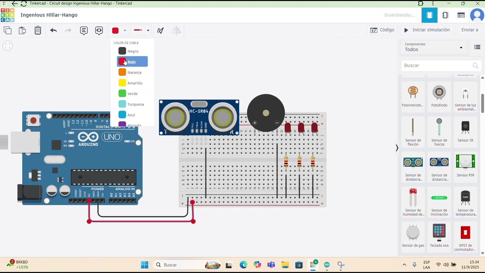Click the zoom-to-fit icon on the canvas
The image size is (485, 273).
pyautogui.click(x=8, y=46)
